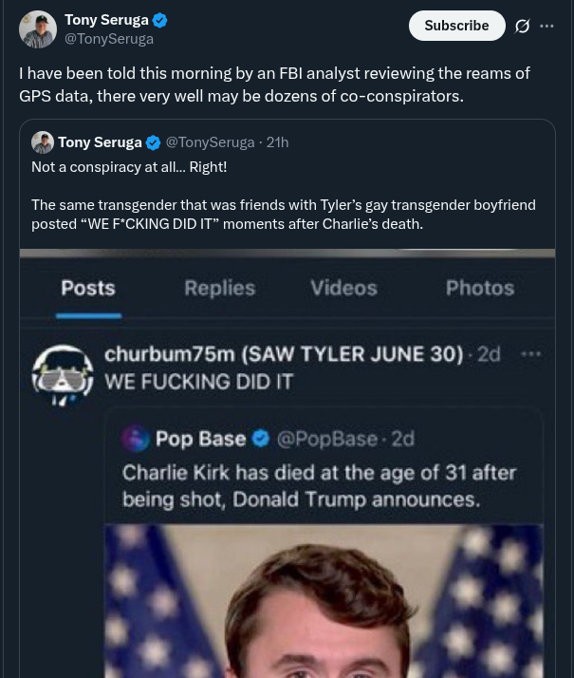This screenshot has width=574, height=678.
Task: Click the Pop Base profile icon
Action: click(x=137, y=438)
